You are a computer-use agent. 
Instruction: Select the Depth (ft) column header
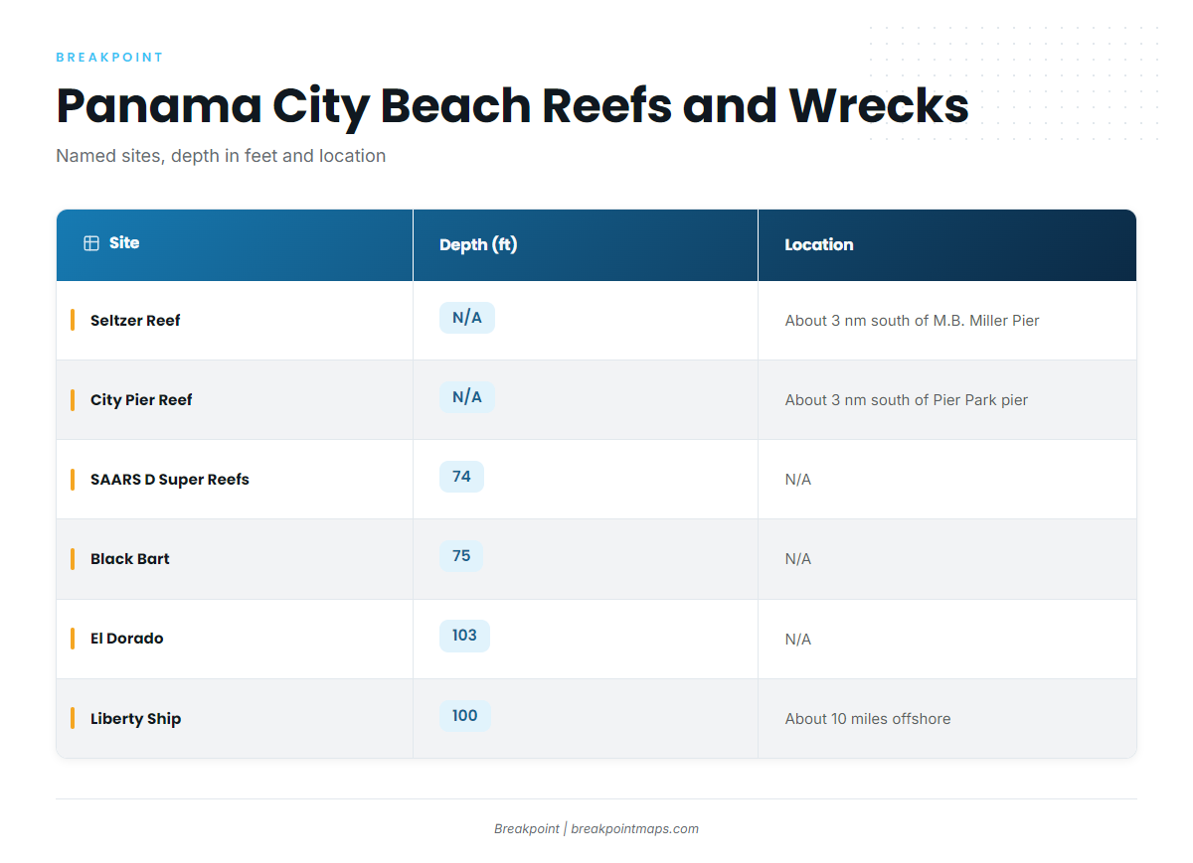click(586, 244)
